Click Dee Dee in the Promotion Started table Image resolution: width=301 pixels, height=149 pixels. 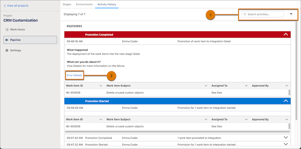[x=217, y=126]
